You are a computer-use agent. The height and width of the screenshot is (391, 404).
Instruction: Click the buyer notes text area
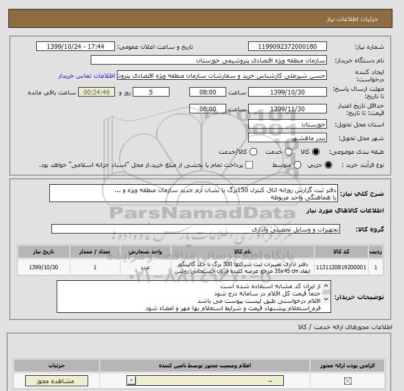(194, 297)
